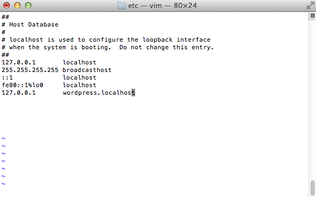
Task: Click the highlighted cursor block on 't'
Action: pyautogui.click(x=133, y=93)
